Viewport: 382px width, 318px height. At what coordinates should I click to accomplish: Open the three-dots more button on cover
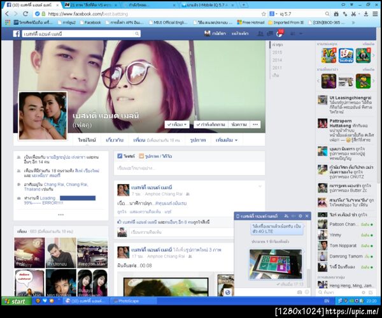click(x=255, y=125)
